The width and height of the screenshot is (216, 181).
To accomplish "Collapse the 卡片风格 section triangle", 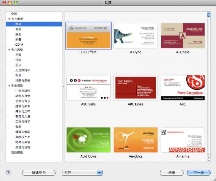I will 9,50.
